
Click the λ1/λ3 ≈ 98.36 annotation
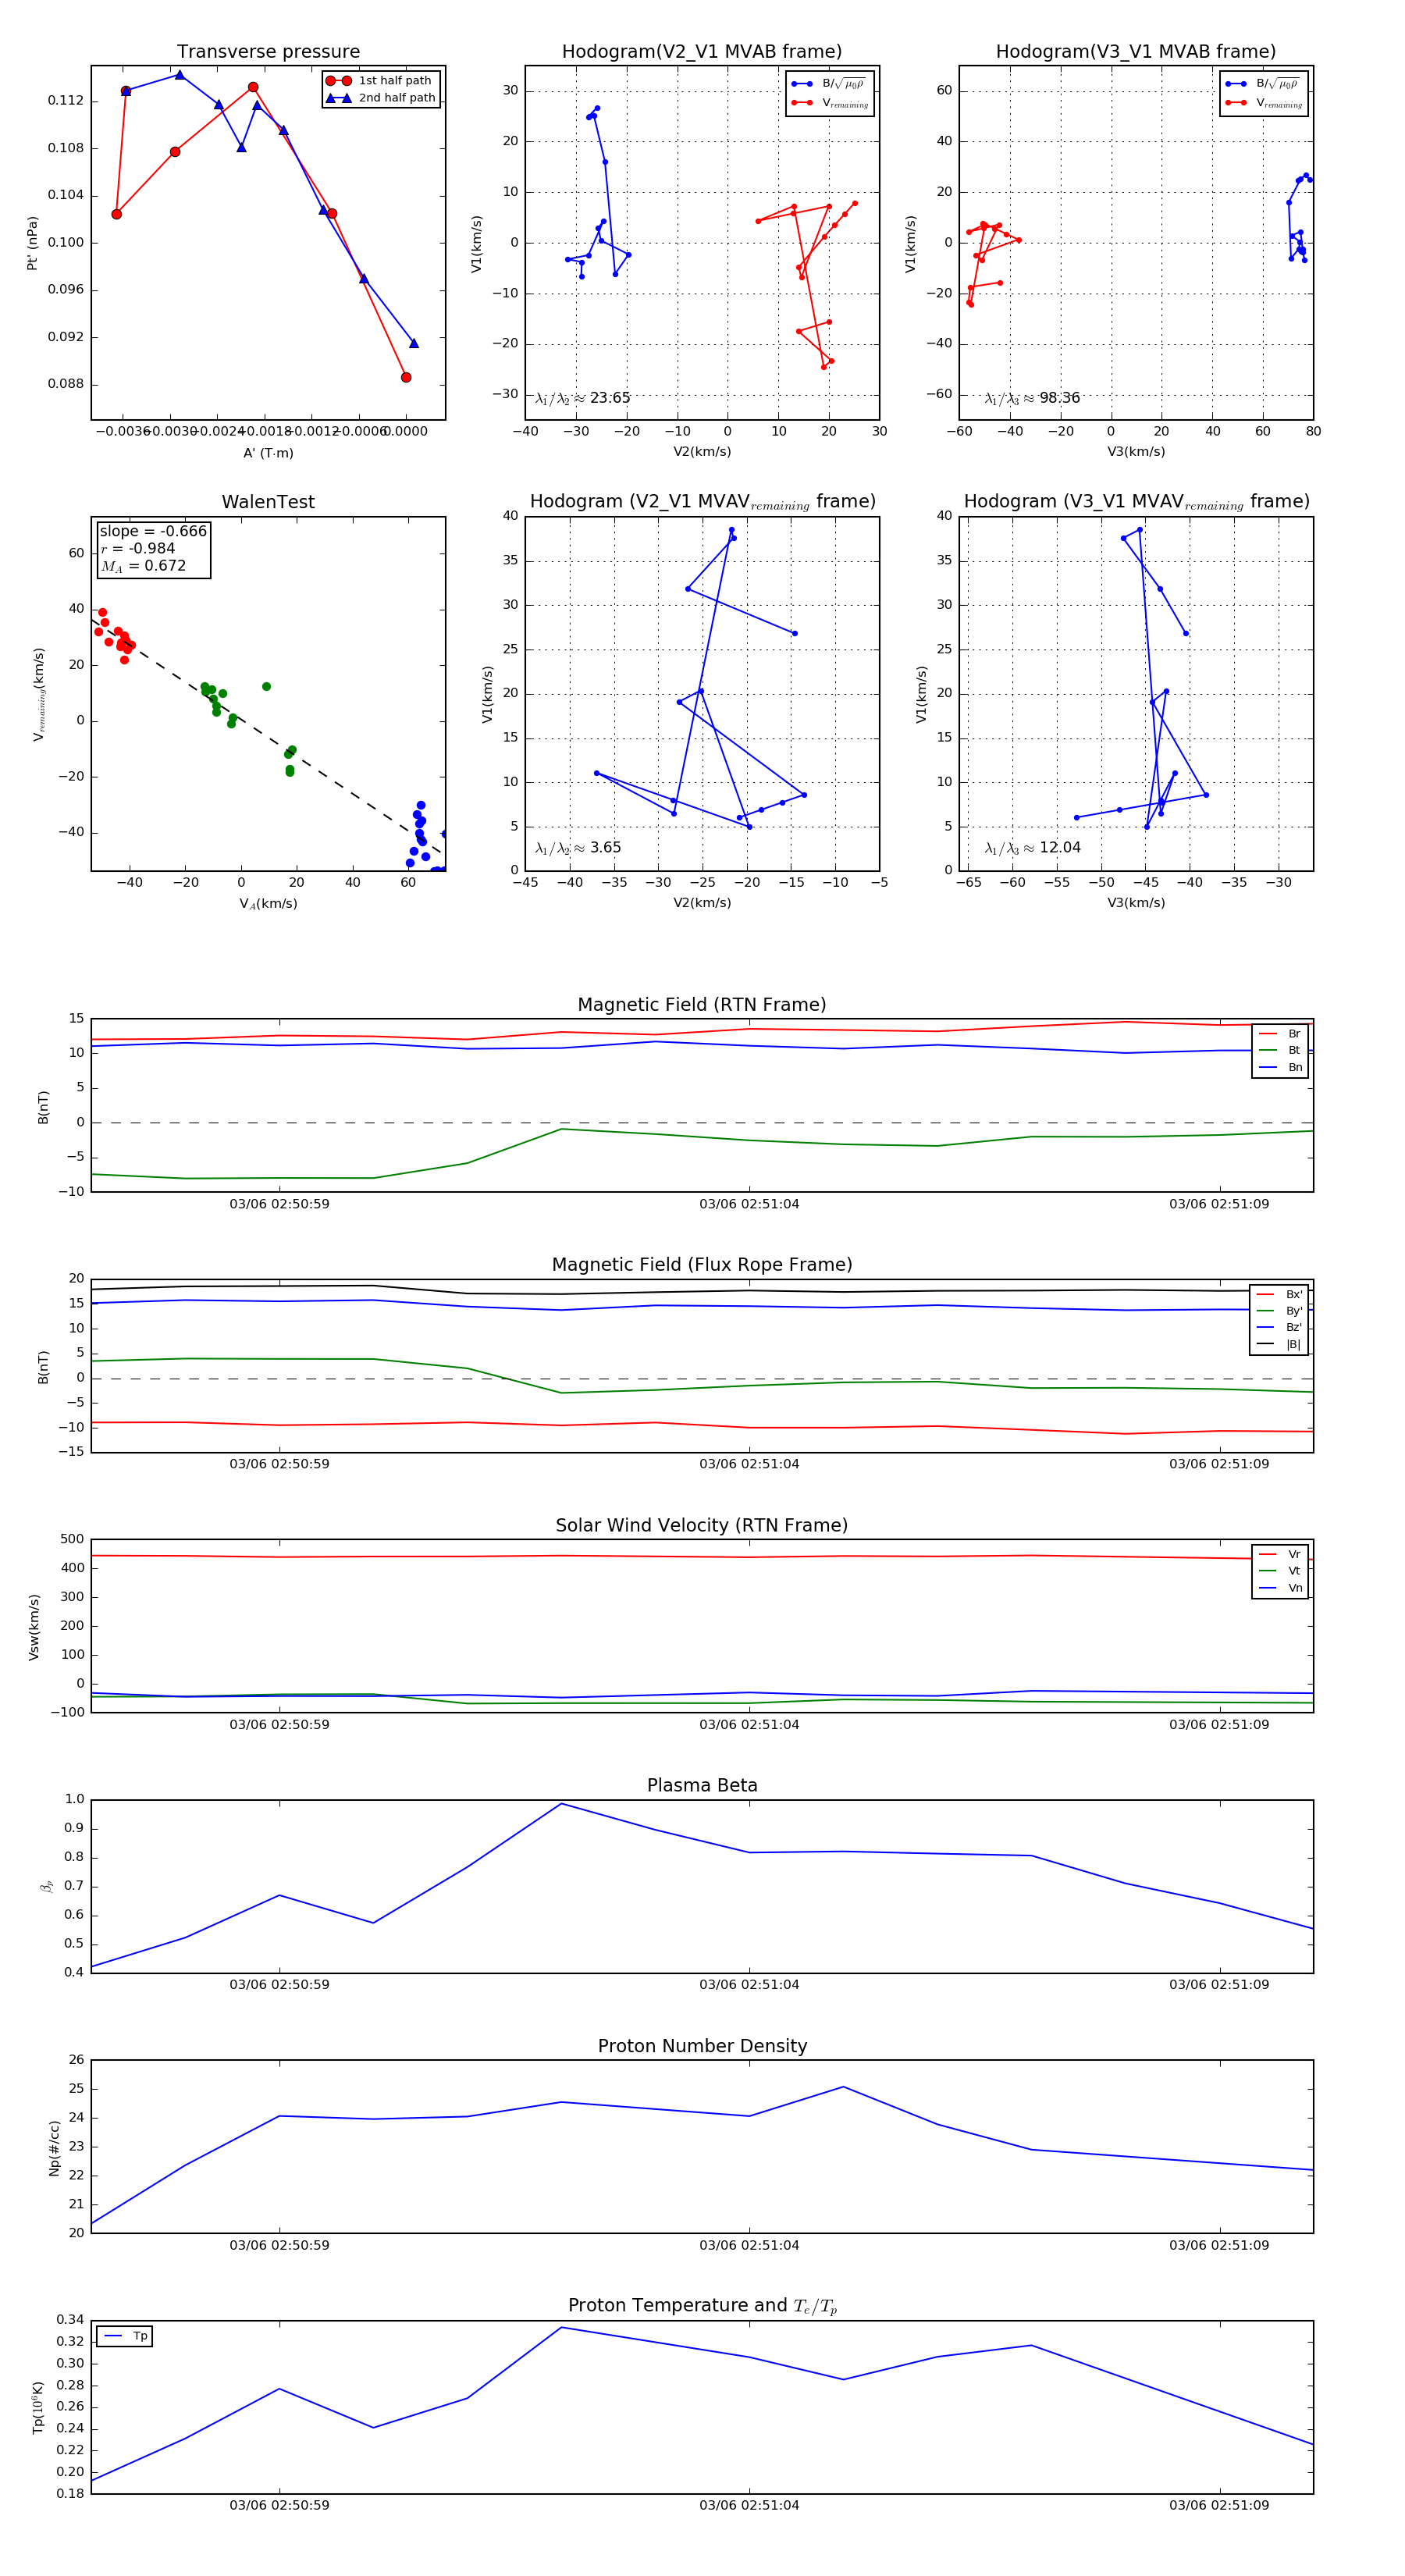(1033, 398)
